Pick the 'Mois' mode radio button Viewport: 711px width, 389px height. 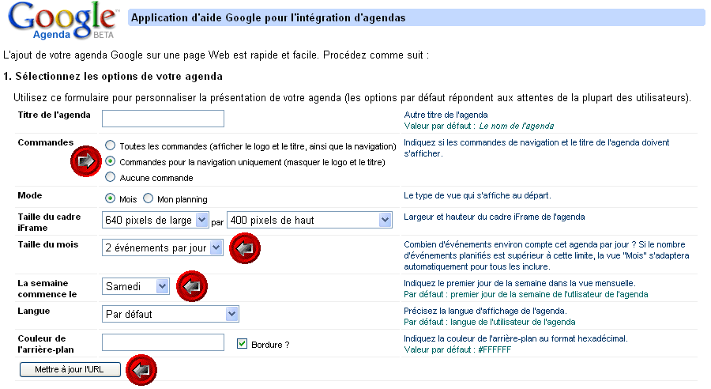110,198
